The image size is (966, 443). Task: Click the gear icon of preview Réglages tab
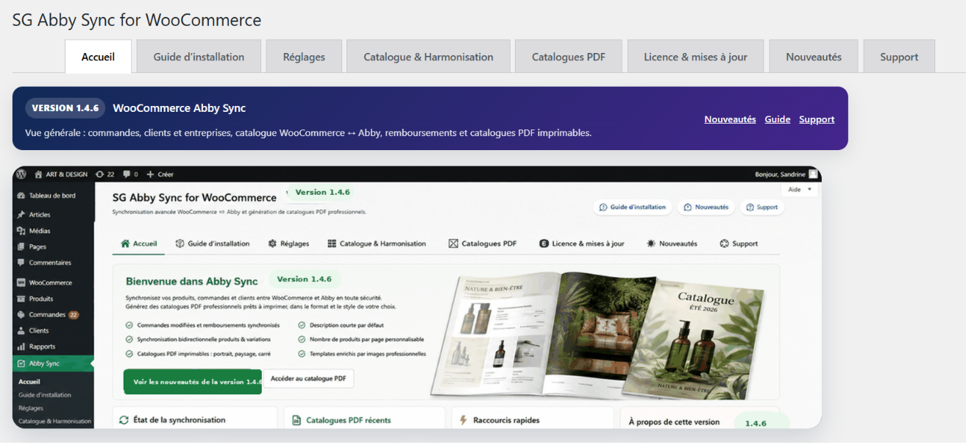click(x=272, y=244)
